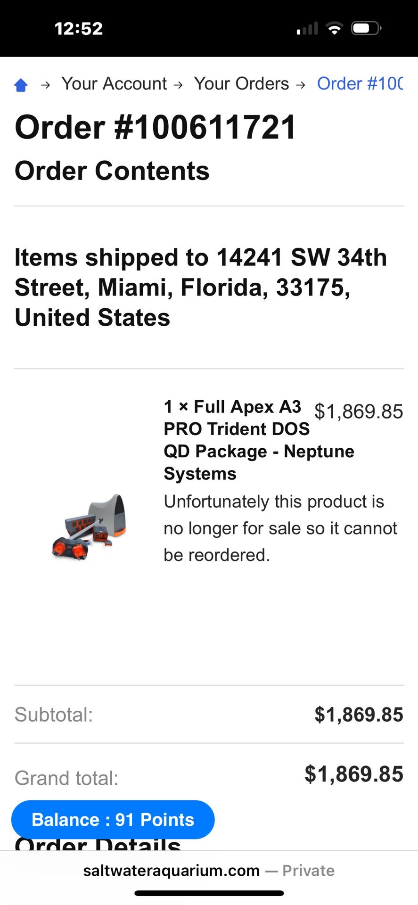Tap the cellular signal bars icon
Viewport: 418px width, 905px height.
307,29
